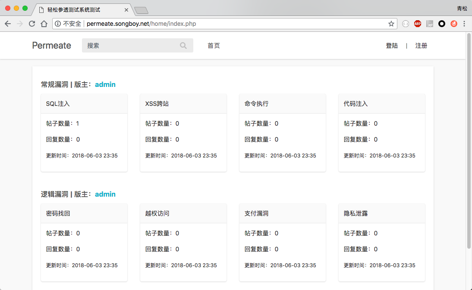Open the AdBlock Plus (ABP) extension

[x=418, y=24]
